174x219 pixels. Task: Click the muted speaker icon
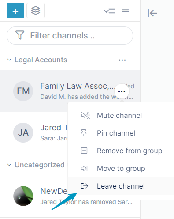pos(85,115)
